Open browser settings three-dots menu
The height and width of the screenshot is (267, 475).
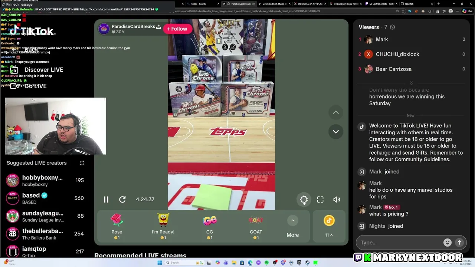tap(457, 11)
